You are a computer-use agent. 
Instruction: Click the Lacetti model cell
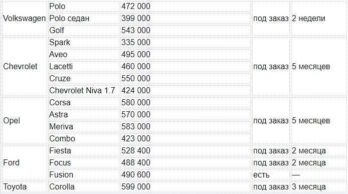pos(83,66)
